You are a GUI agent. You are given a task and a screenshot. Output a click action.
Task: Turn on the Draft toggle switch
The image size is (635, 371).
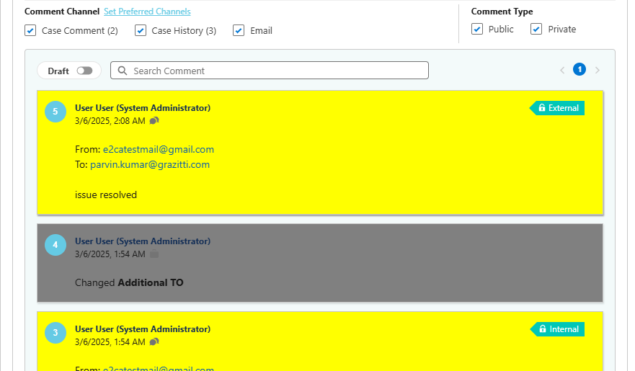[84, 71]
